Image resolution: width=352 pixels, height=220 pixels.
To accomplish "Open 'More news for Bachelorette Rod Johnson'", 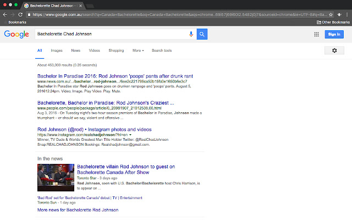I will [77, 210].
